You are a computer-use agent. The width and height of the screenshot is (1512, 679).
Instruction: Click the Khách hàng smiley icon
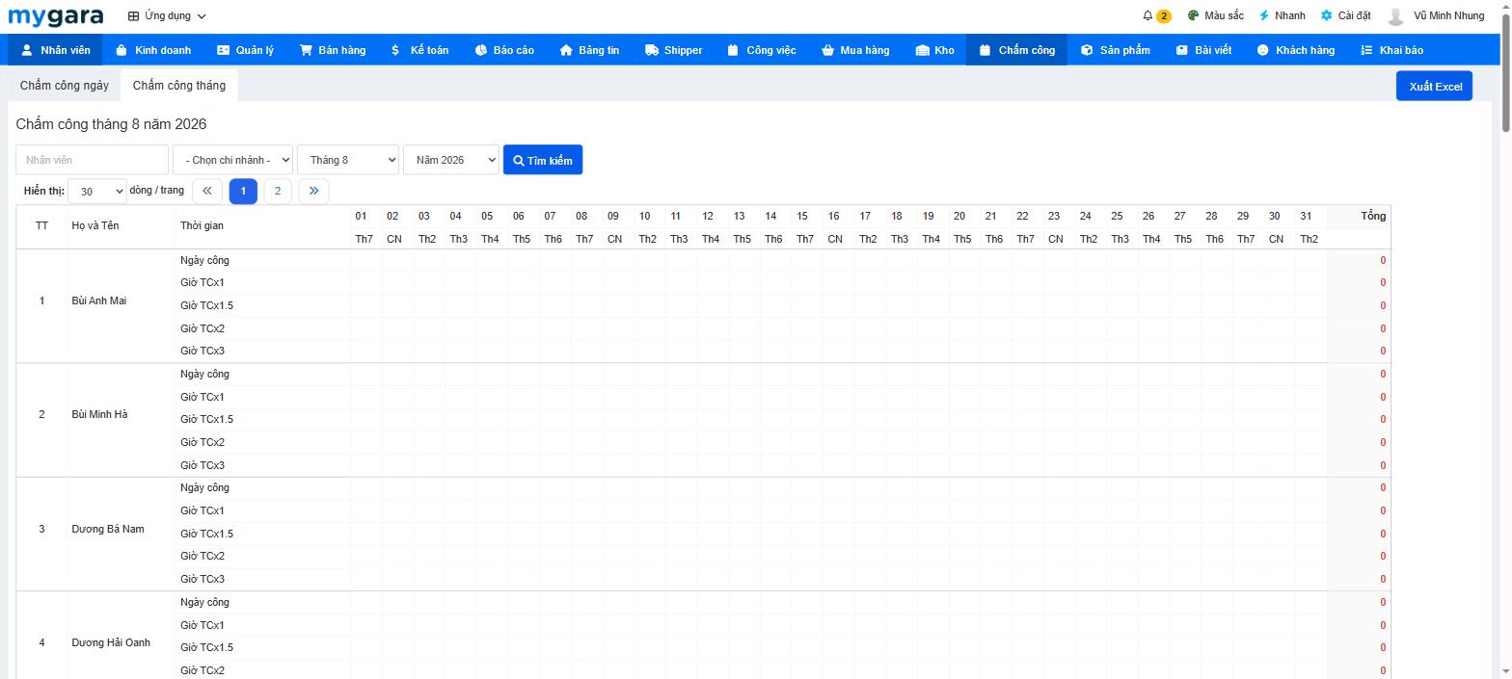tap(1262, 50)
